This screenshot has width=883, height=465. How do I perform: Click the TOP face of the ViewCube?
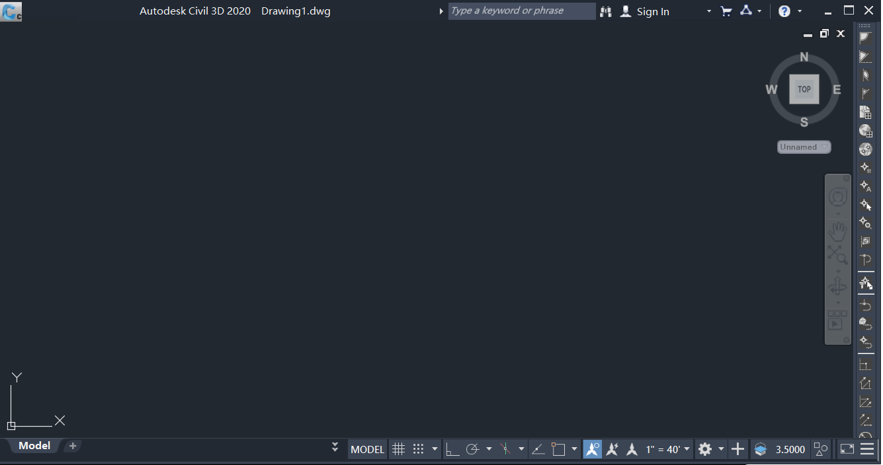804,89
